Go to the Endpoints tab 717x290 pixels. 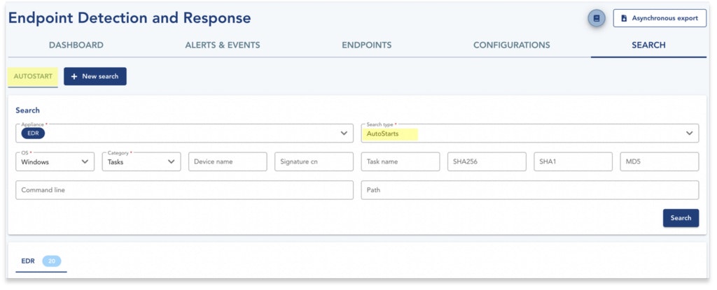click(366, 45)
